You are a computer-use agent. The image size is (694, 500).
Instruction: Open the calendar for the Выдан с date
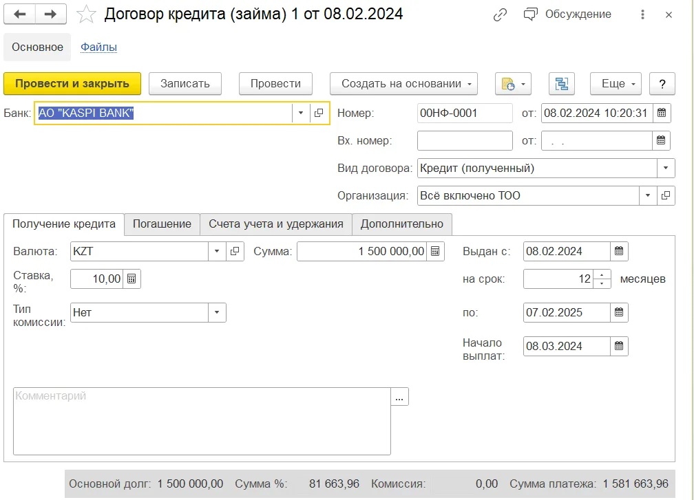pyautogui.click(x=619, y=252)
